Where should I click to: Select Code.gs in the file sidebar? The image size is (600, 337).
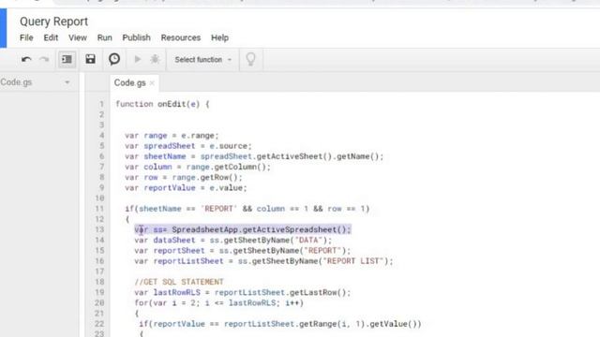tap(16, 82)
